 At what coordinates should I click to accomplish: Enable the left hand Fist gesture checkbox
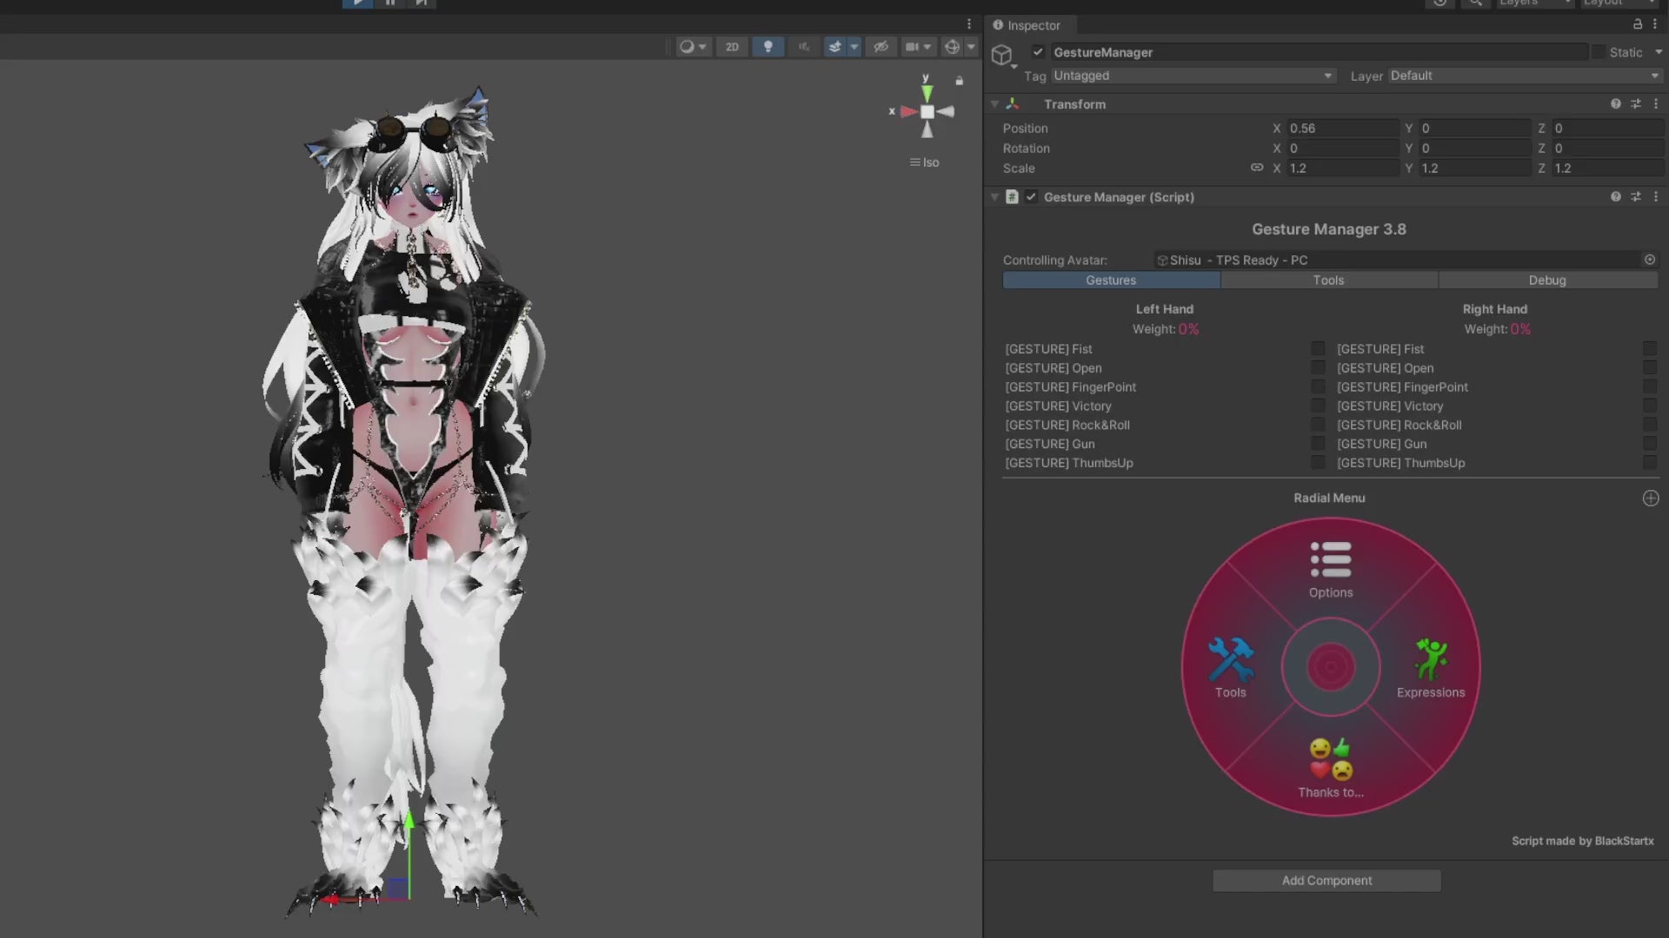tap(1318, 349)
